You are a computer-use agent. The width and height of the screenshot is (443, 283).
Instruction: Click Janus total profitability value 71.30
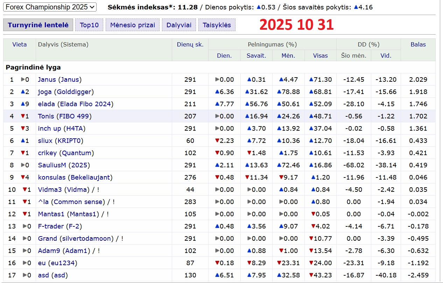point(323,80)
